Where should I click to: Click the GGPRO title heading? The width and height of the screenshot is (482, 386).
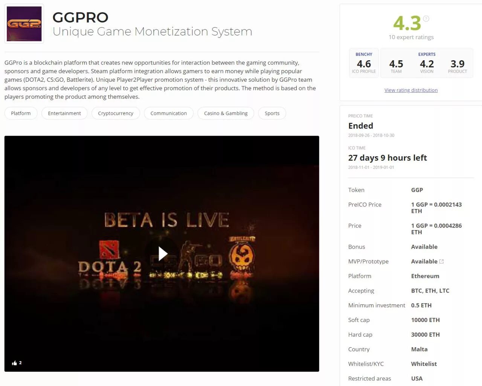80,17
